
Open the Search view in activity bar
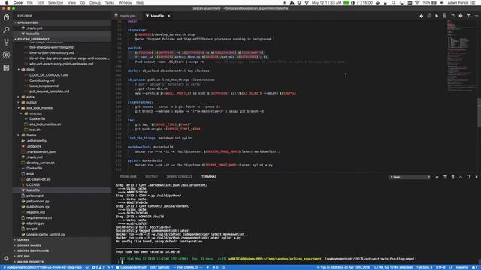[x=6, y=30]
